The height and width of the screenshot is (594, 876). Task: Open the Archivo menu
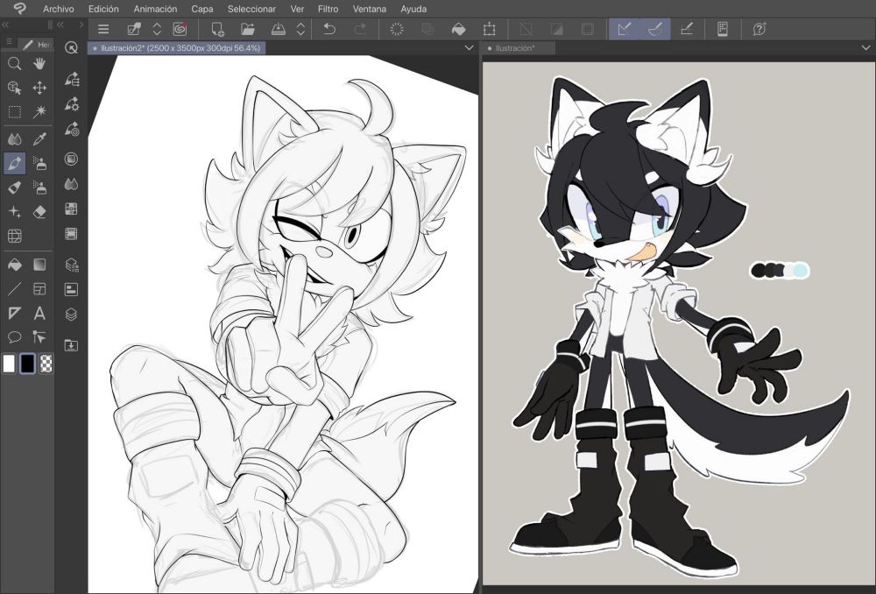coord(58,9)
